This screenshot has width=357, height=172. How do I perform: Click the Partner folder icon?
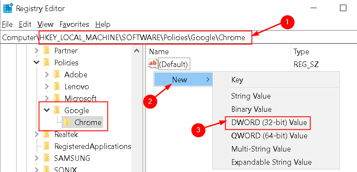click(47, 51)
